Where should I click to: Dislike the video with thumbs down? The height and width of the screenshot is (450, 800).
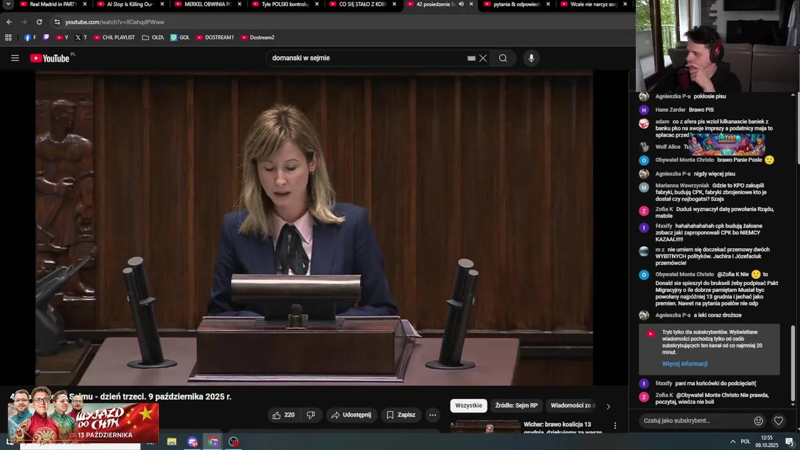pyautogui.click(x=311, y=415)
